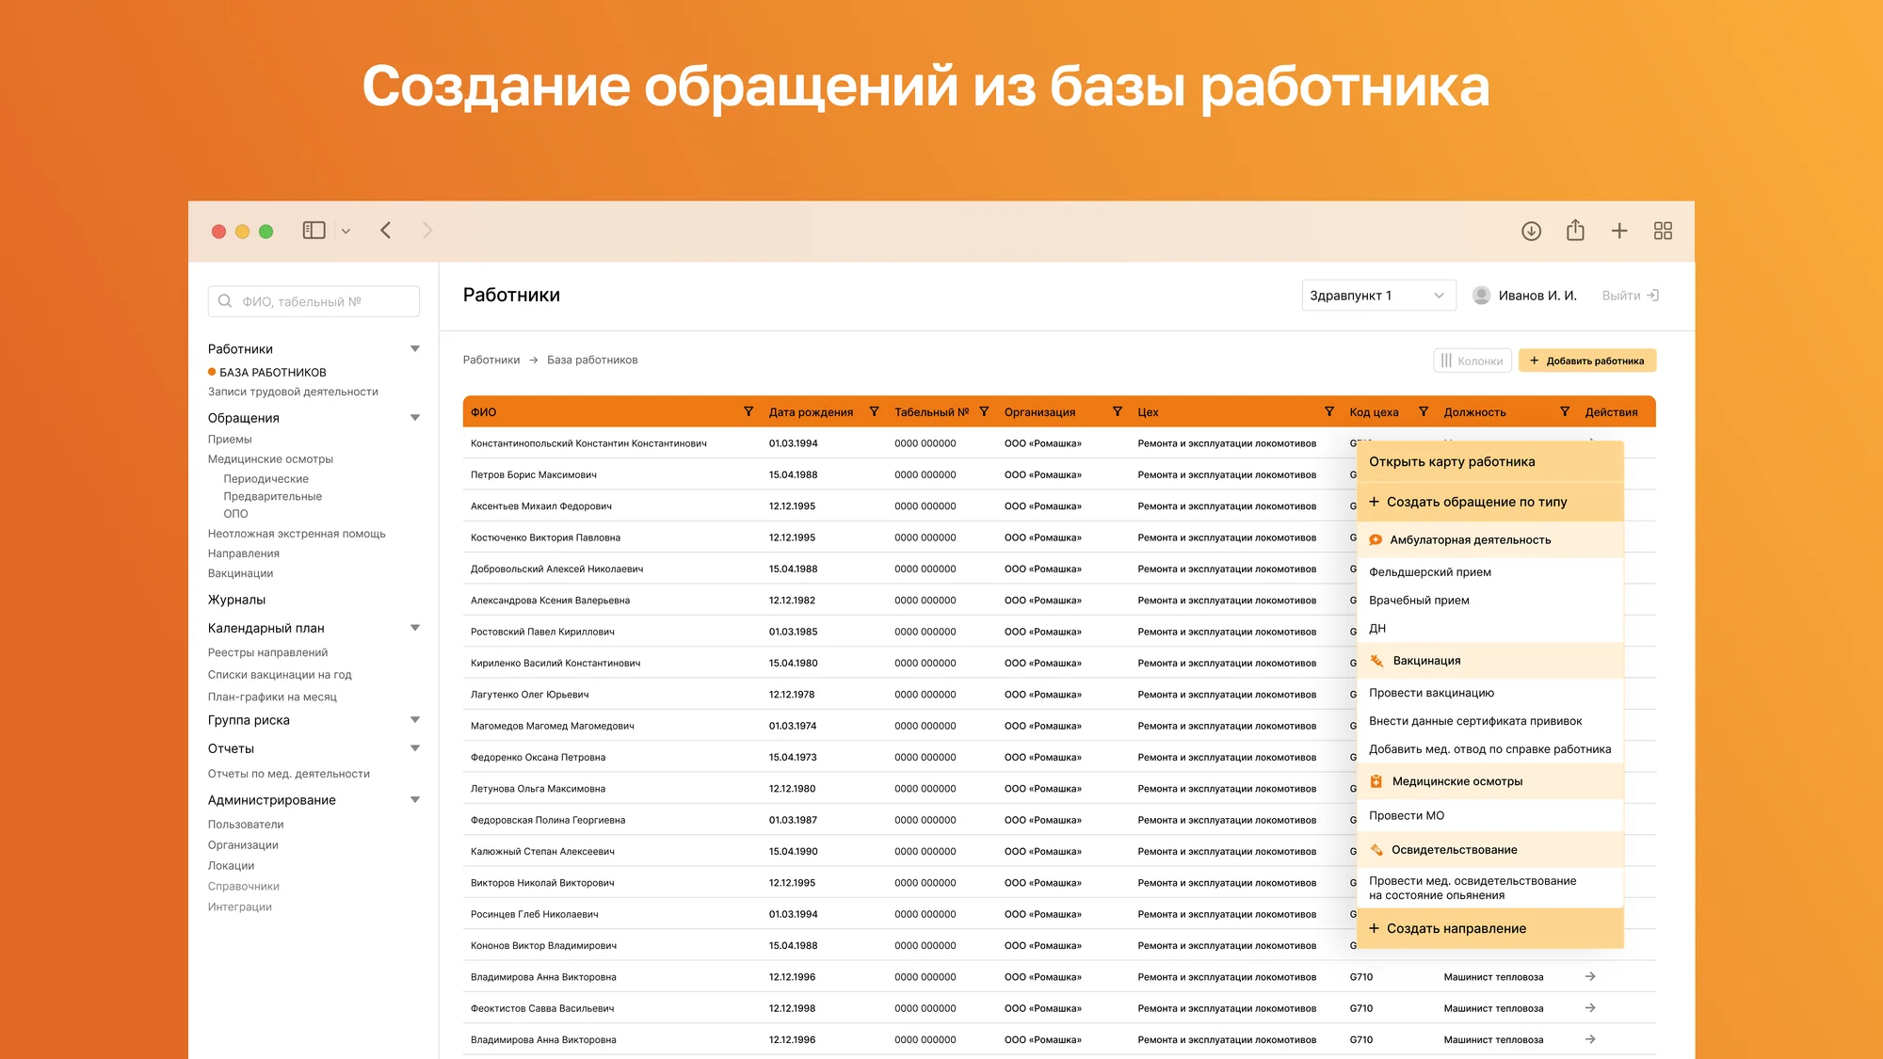Click the download icon in the toolbar
1883x1059 pixels.
click(1531, 231)
